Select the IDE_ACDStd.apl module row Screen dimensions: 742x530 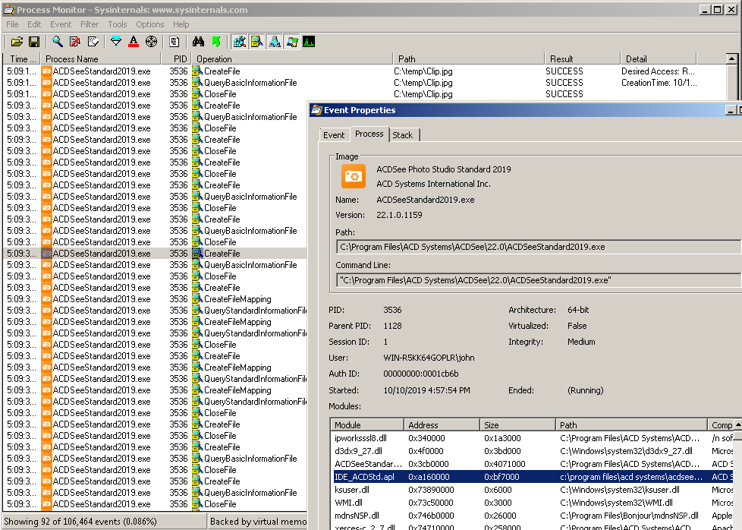pos(533,477)
